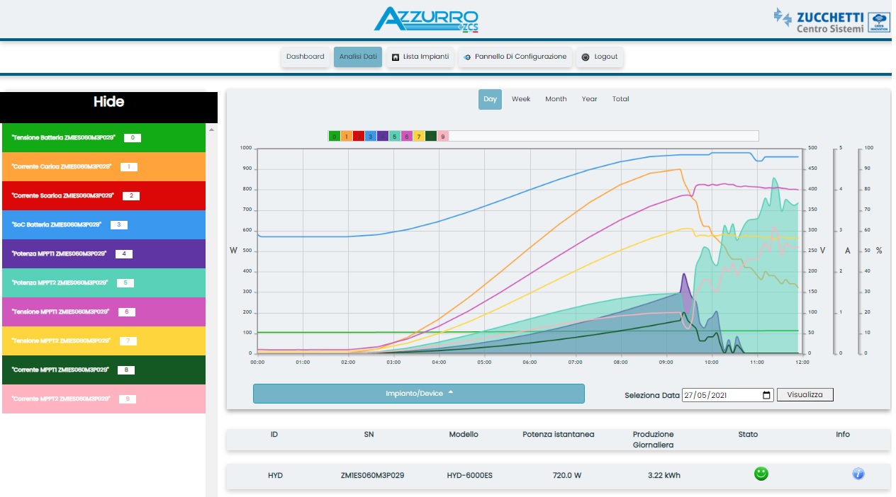This screenshot has width=896, height=497.
Task: Go to Lista Impianti
Action: pos(420,57)
